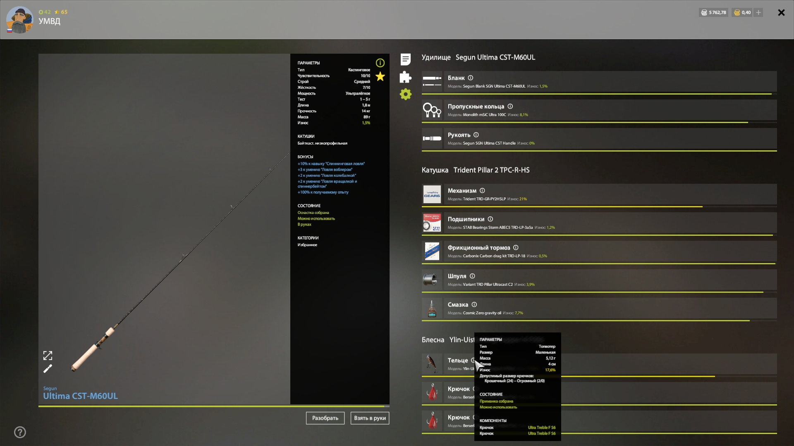Screen dimensions: 794x446
Task: Click plus to add gold coins
Action: coord(758,12)
